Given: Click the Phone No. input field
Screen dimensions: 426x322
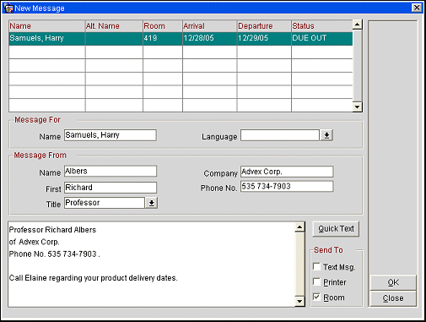Looking at the screenshot, I should tap(287, 186).
